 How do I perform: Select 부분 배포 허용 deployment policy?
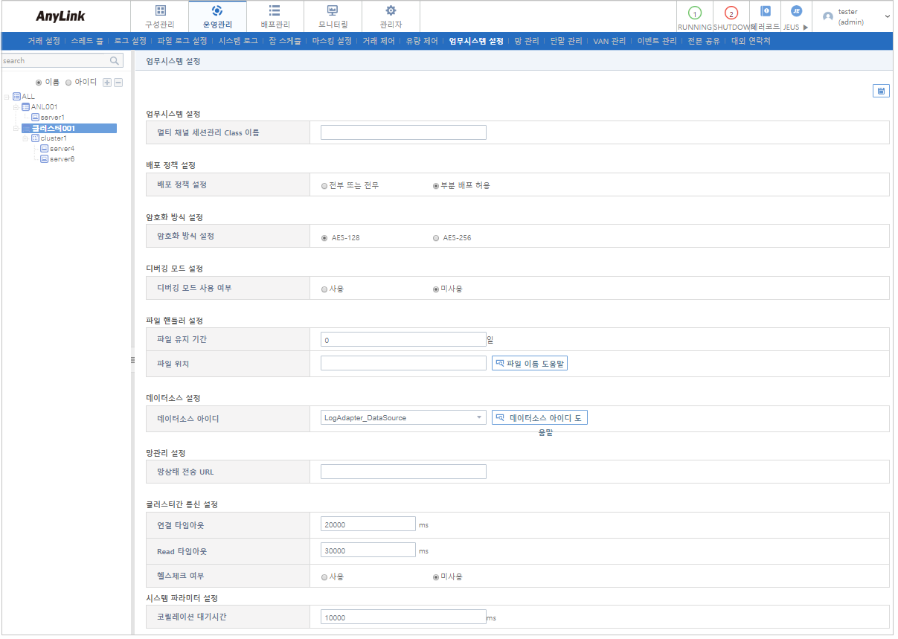tap(436, 186)
